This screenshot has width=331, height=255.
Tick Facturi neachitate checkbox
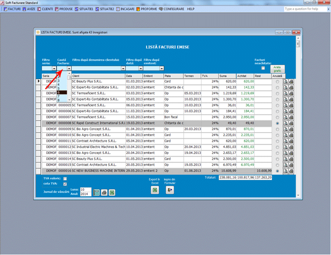pyautogui.click(x=263, y=68)
